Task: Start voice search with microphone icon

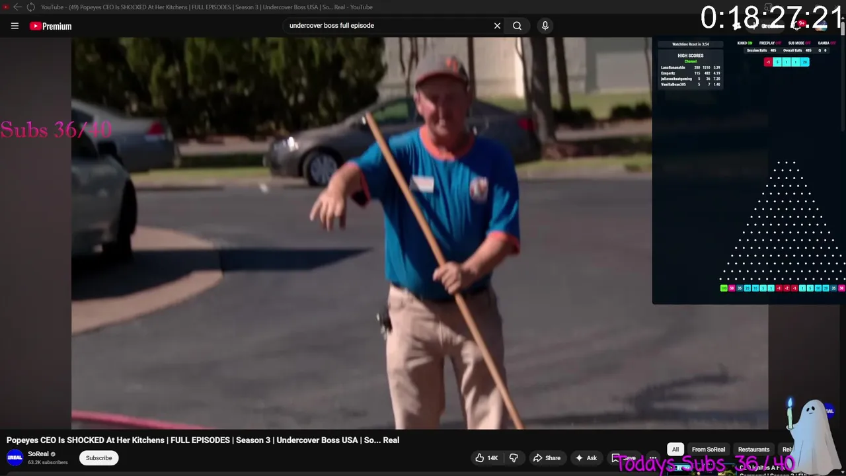Action: (x=545, y=26)
